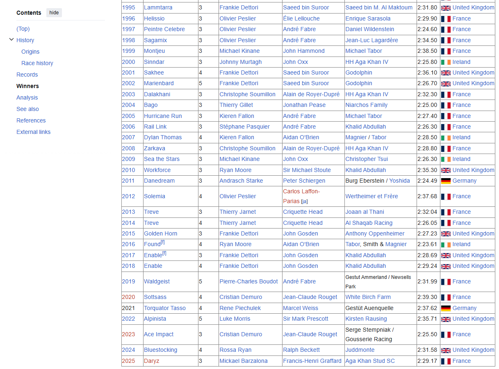Hide the Contents sidebar
The image size is (499, 369).
click(x=54, y=13)
